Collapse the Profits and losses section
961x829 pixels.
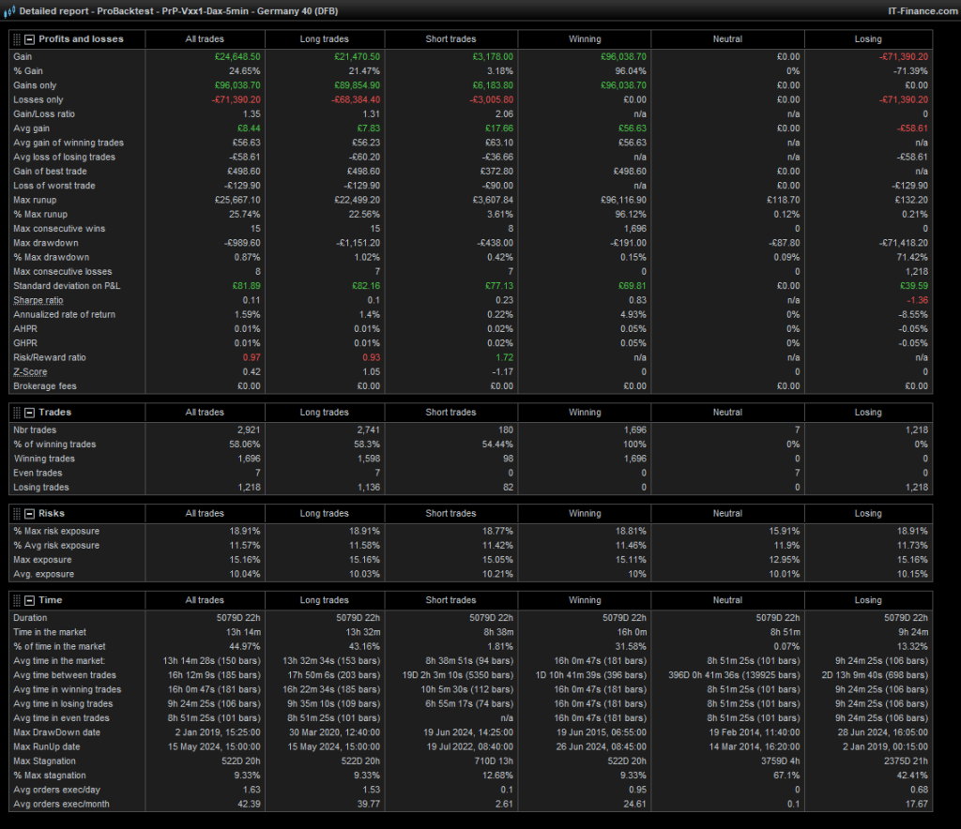tap(30, 38)
